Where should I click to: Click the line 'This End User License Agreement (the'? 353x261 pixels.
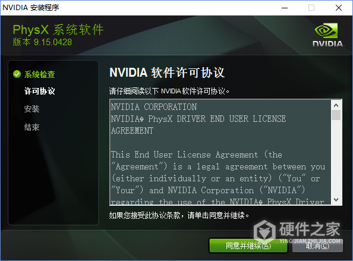[197, 155]
